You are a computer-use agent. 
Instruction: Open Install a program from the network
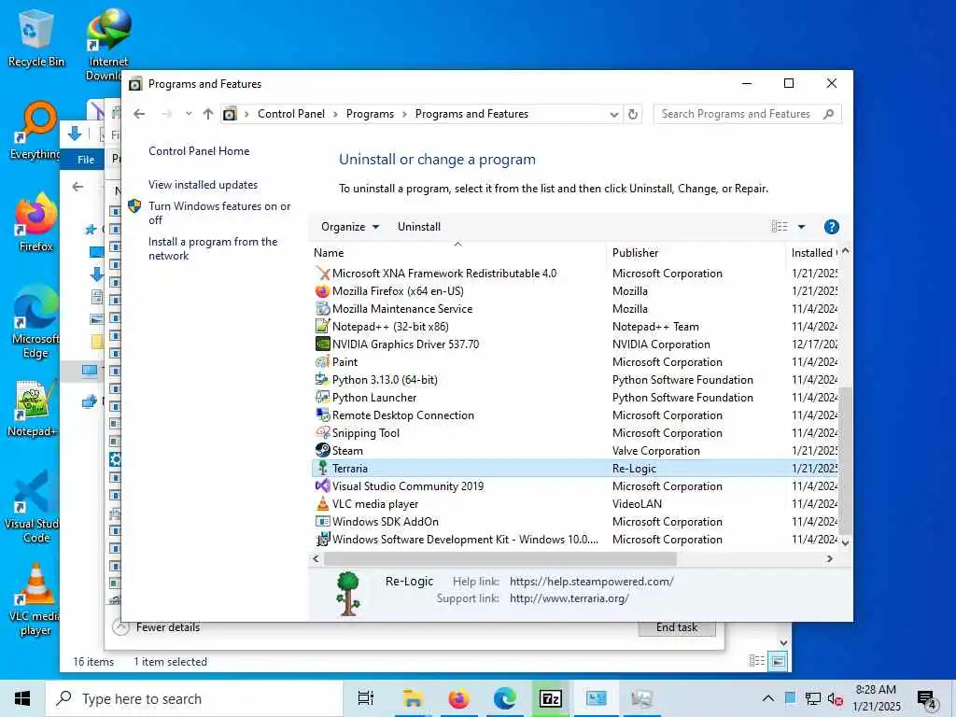212,248
